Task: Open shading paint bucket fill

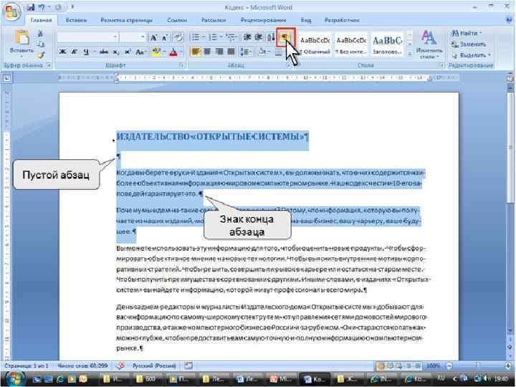Action: 262,52
